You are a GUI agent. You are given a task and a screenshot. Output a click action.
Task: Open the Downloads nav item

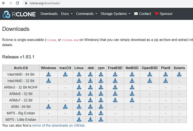(x=49, y=14)
